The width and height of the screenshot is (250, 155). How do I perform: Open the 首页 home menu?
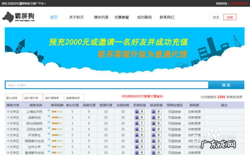pyautogui.click(x=54, y=17)
